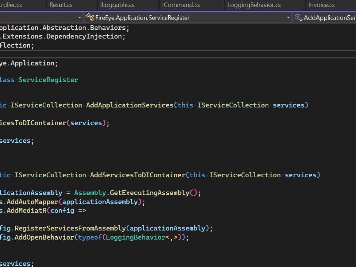
Task: Click the Assembly type name
Action: click(x=90, y=193)
